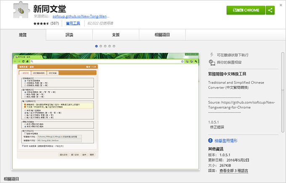Click the main extension screenshot preview
This screenshot has height=183, width=286.
click(x=106, y=111)
